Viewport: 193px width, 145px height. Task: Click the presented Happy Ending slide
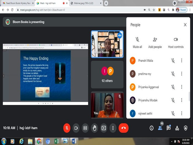click(45, 75)
